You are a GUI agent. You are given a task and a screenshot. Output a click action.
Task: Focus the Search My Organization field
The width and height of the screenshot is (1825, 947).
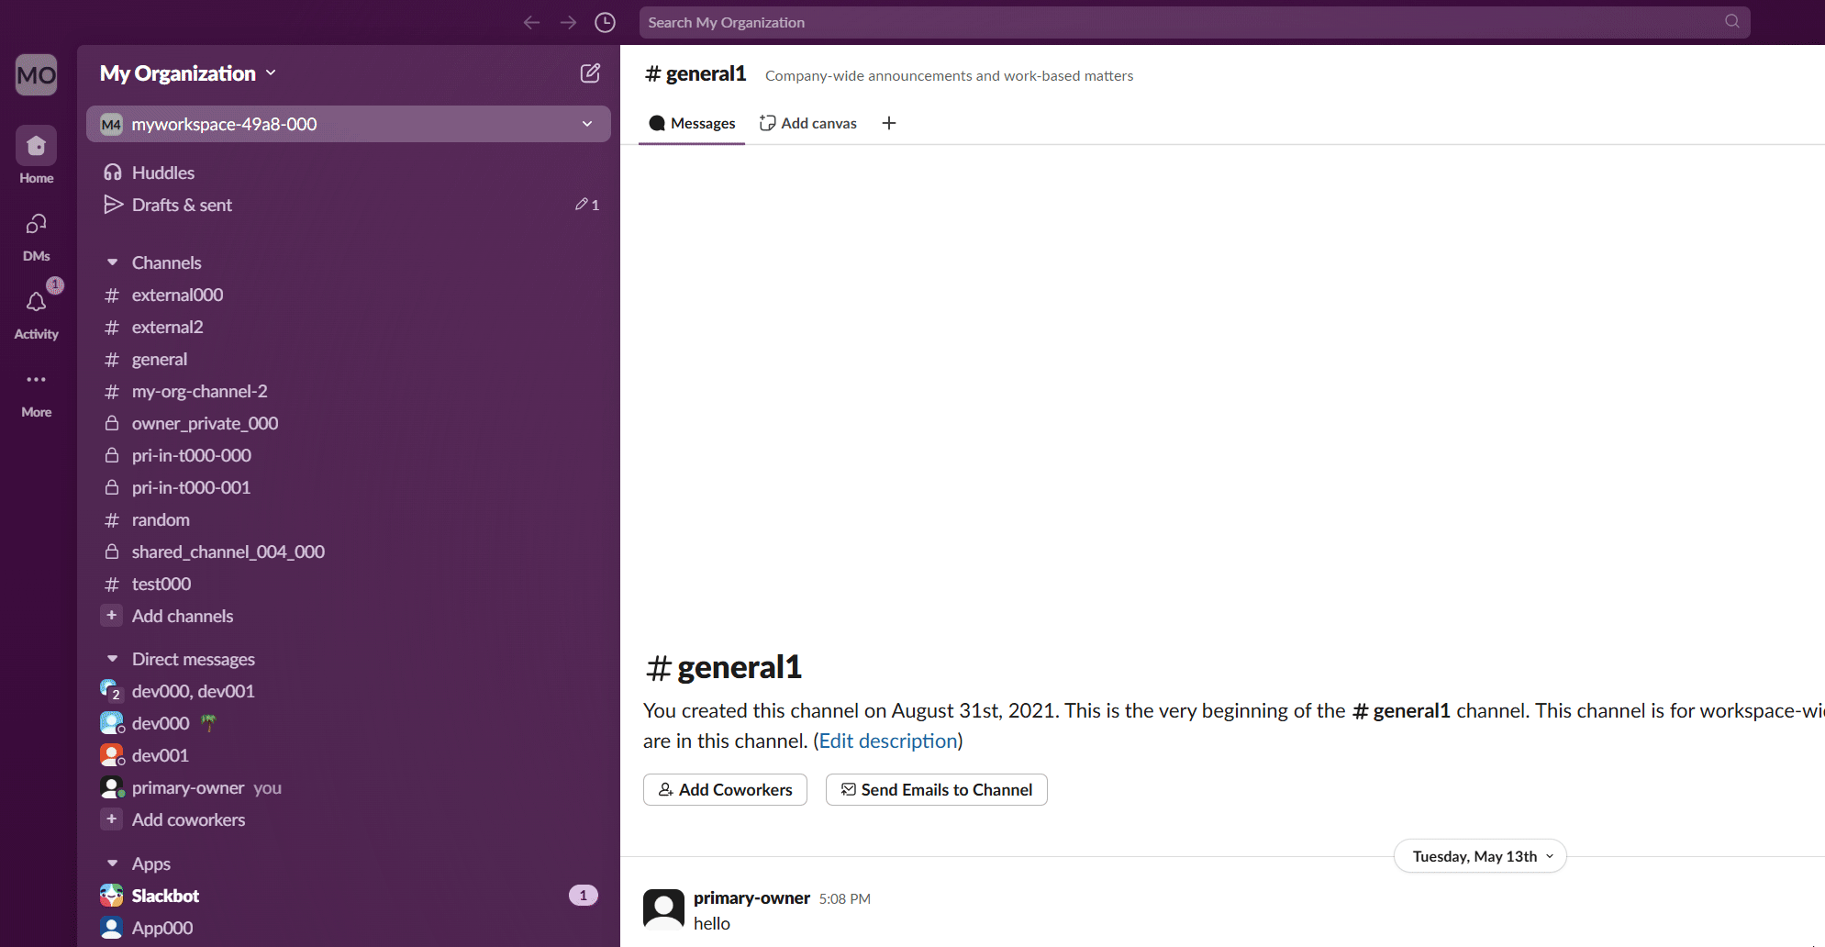[x=1195, y=22]
